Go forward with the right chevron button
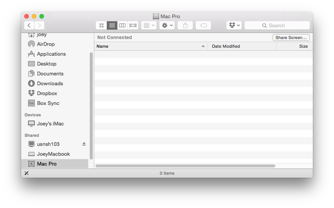This screenshot has width=334, height=208. [39, 25]
